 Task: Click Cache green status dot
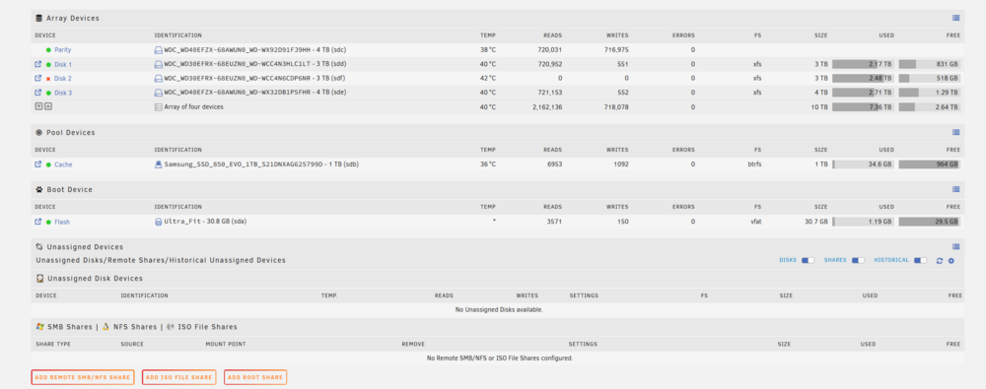(48, 164)
